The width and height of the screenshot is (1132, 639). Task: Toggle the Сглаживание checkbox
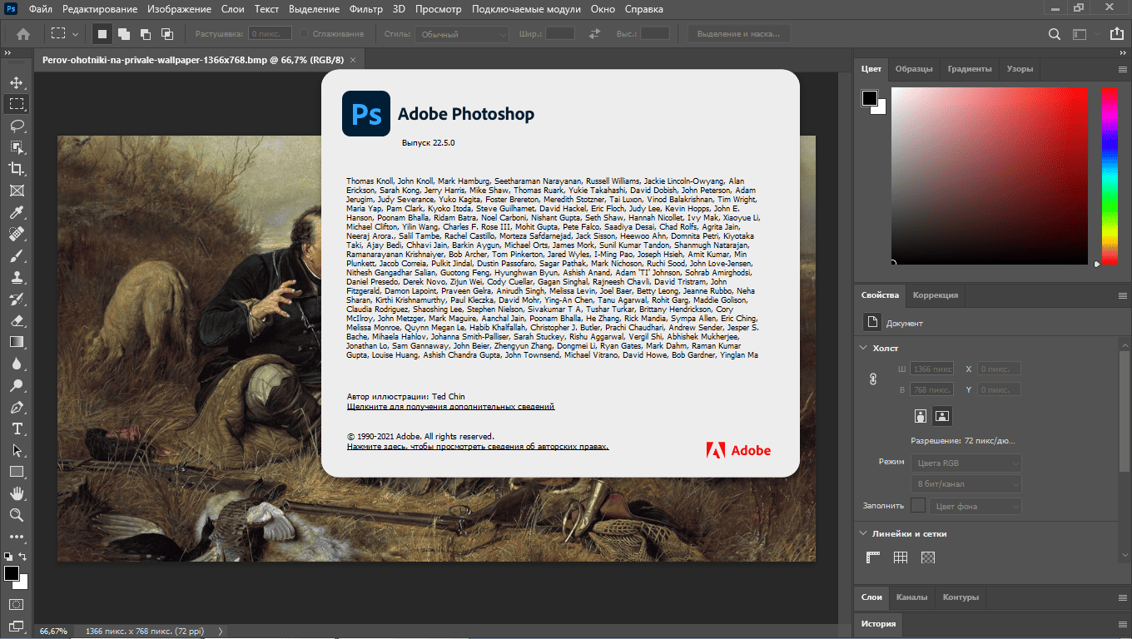(x=304, y=34)
